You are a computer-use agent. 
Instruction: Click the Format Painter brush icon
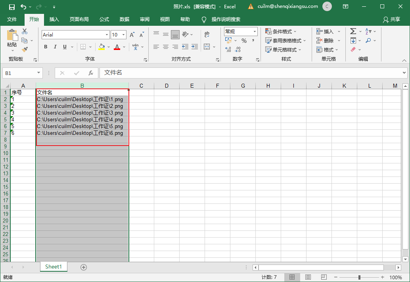pyautogui.click(x=25, y=49)
